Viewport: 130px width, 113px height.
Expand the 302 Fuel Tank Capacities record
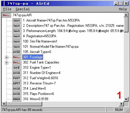pos(6,63)
